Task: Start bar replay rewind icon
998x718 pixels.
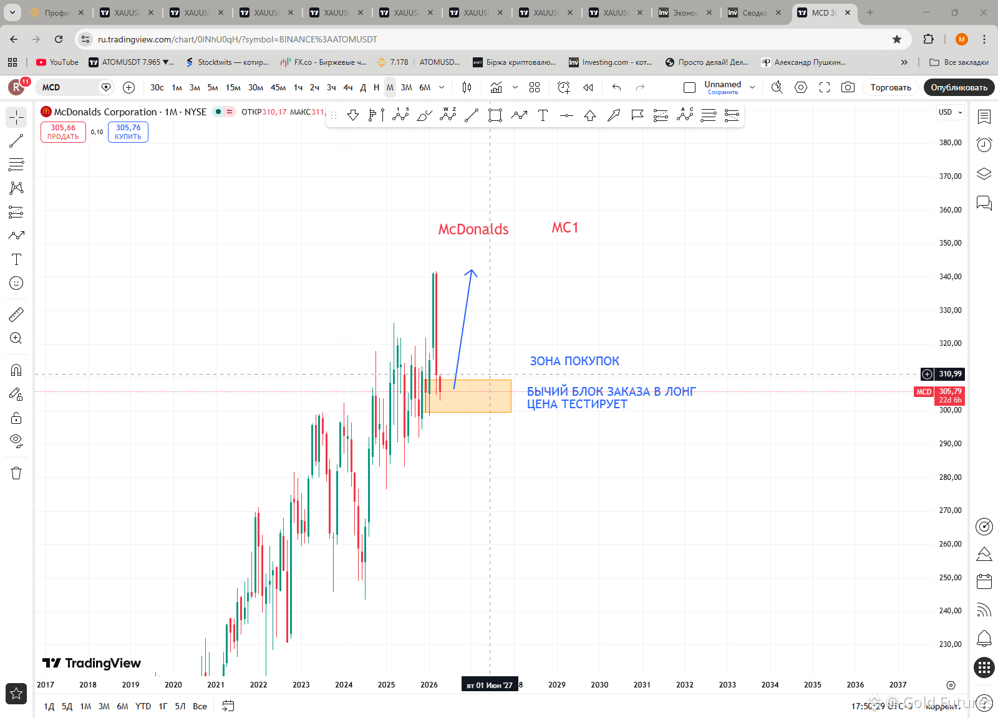Action: point(588,87)
